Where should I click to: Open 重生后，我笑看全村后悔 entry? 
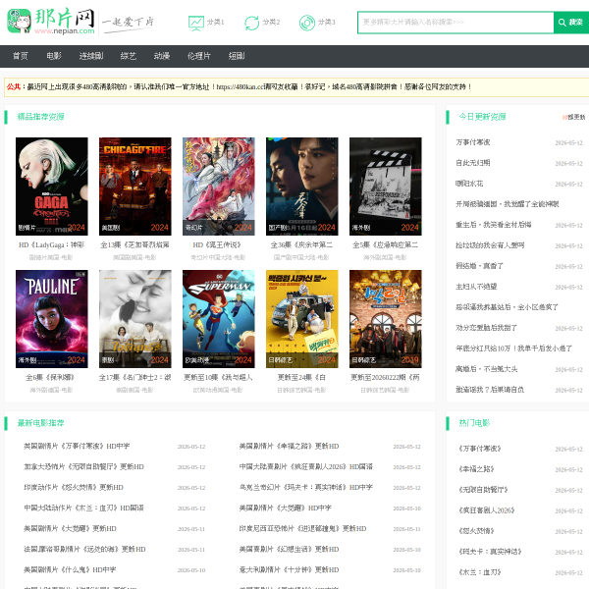point(493,225)
